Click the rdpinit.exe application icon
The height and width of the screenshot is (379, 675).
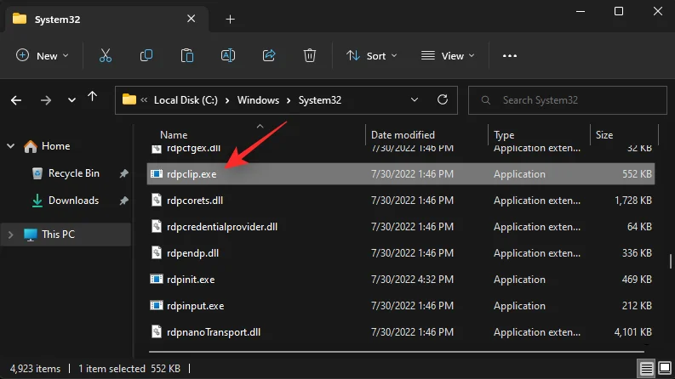[x=157, y=280]
